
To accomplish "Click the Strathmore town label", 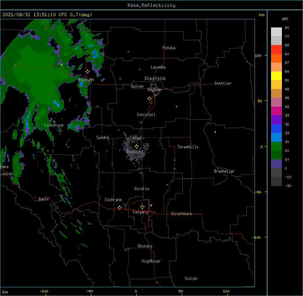I will coord(181,214).
